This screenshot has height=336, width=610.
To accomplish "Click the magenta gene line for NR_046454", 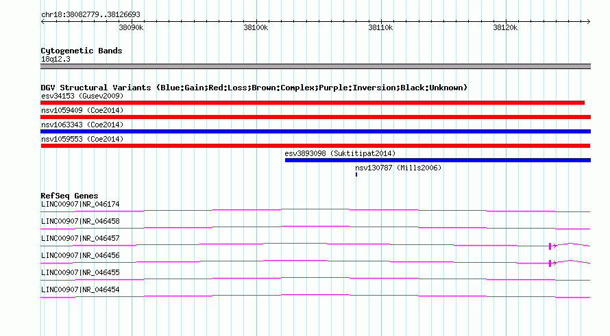I will 315,296.
